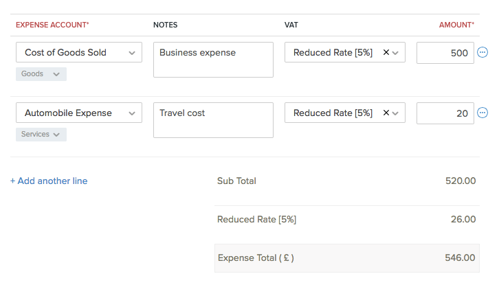Open more options for the 500 amount row

483,53
